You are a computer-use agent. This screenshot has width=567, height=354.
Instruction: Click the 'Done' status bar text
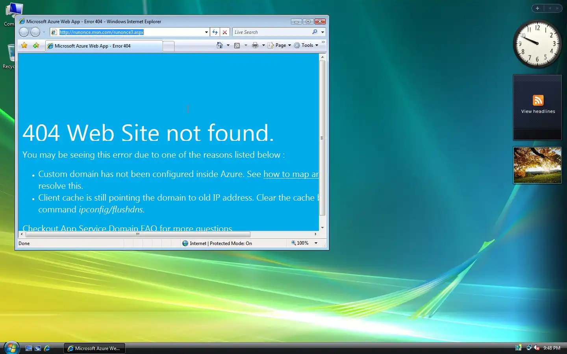(x=24, y=243)
